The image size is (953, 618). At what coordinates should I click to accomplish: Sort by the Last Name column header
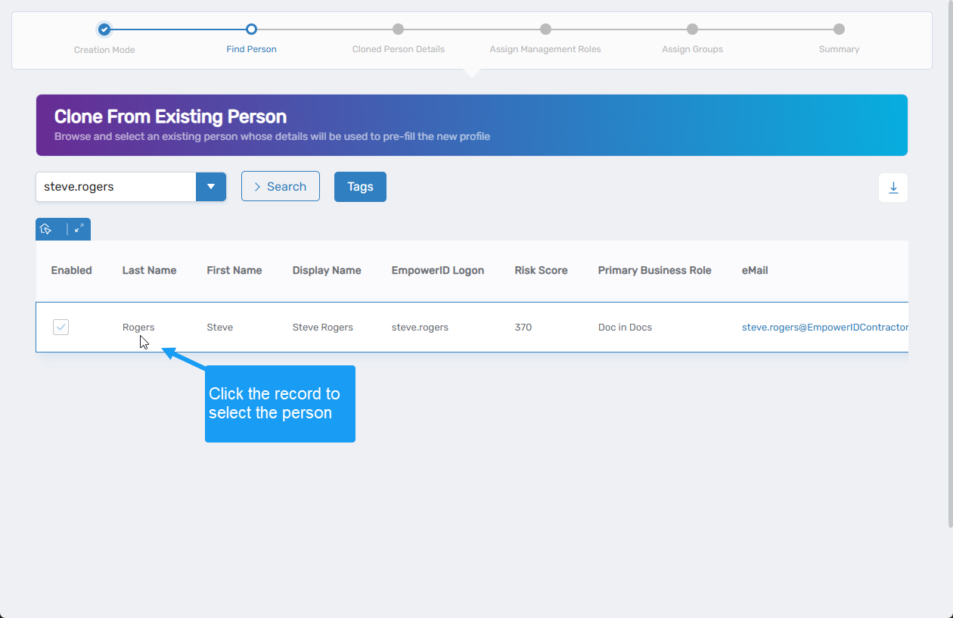pos(149,270)
